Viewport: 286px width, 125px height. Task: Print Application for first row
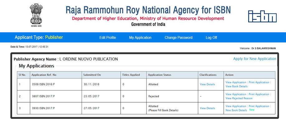259,82
